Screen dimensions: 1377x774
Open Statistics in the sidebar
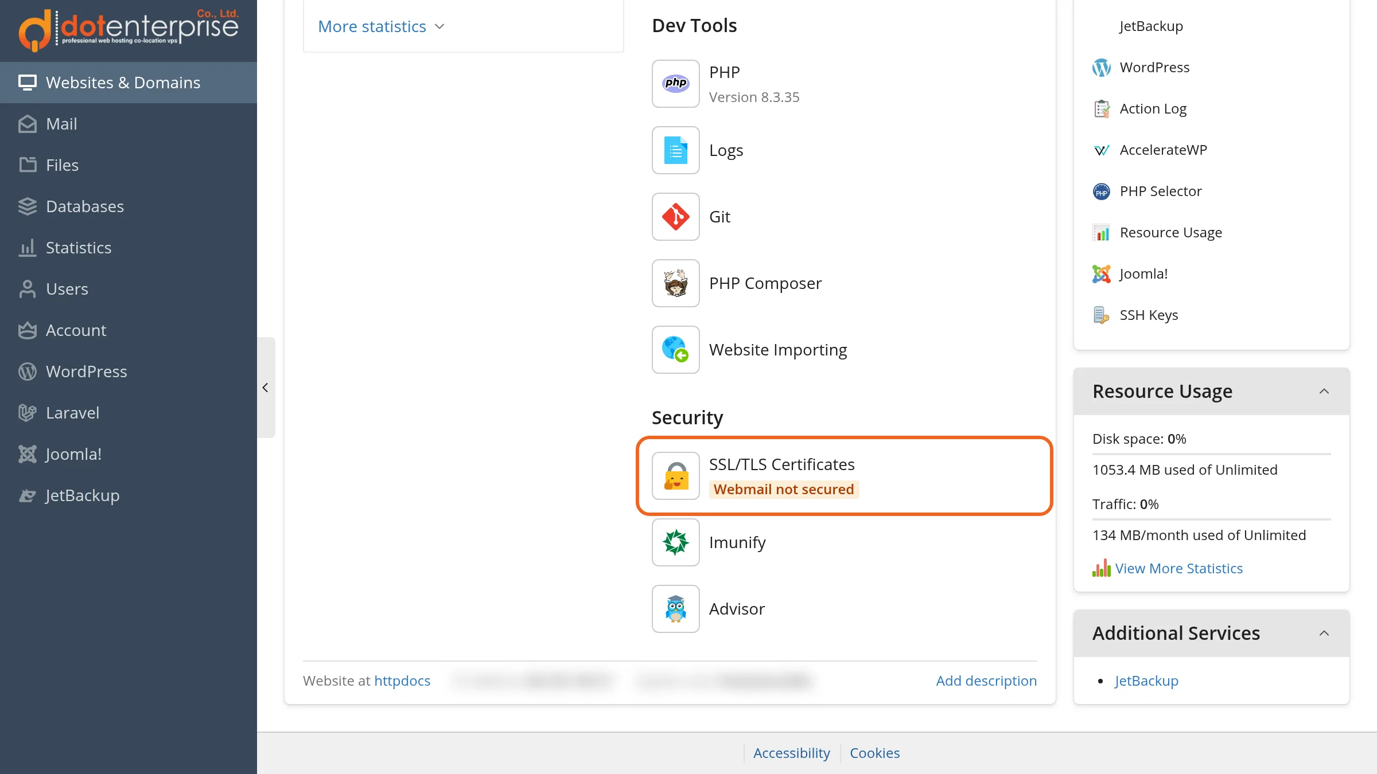pyautogui.click(x=129, y=248)
